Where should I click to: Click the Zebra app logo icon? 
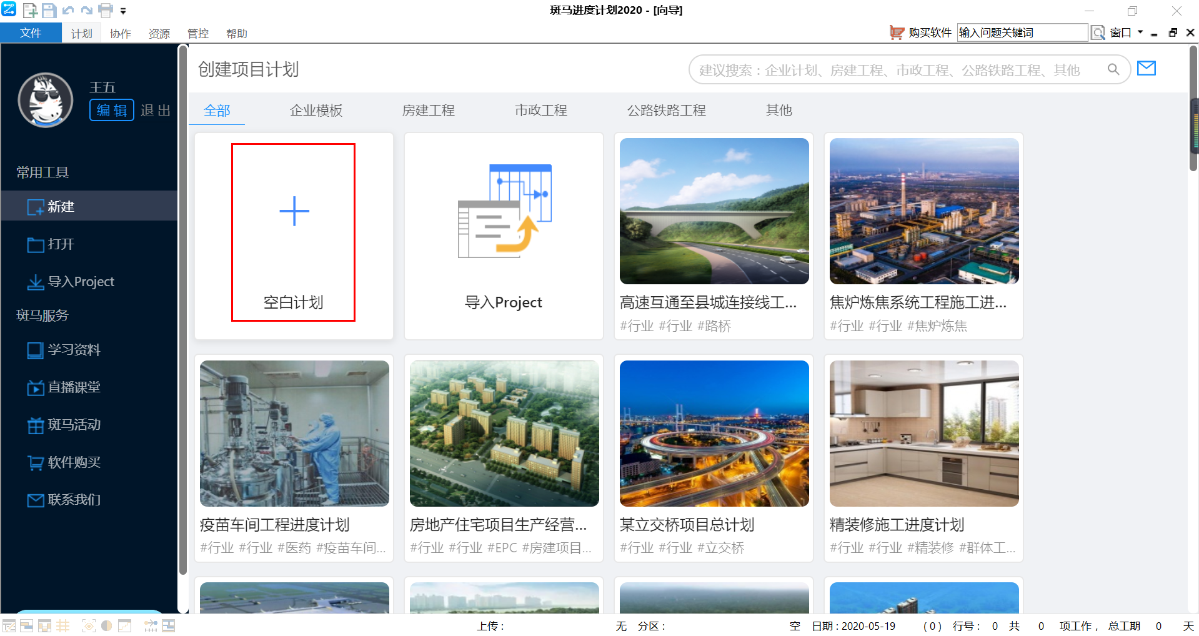[9, 9]
